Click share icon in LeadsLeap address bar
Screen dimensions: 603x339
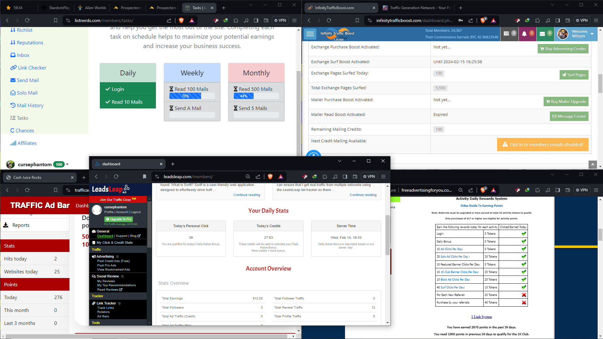(258, 177)
